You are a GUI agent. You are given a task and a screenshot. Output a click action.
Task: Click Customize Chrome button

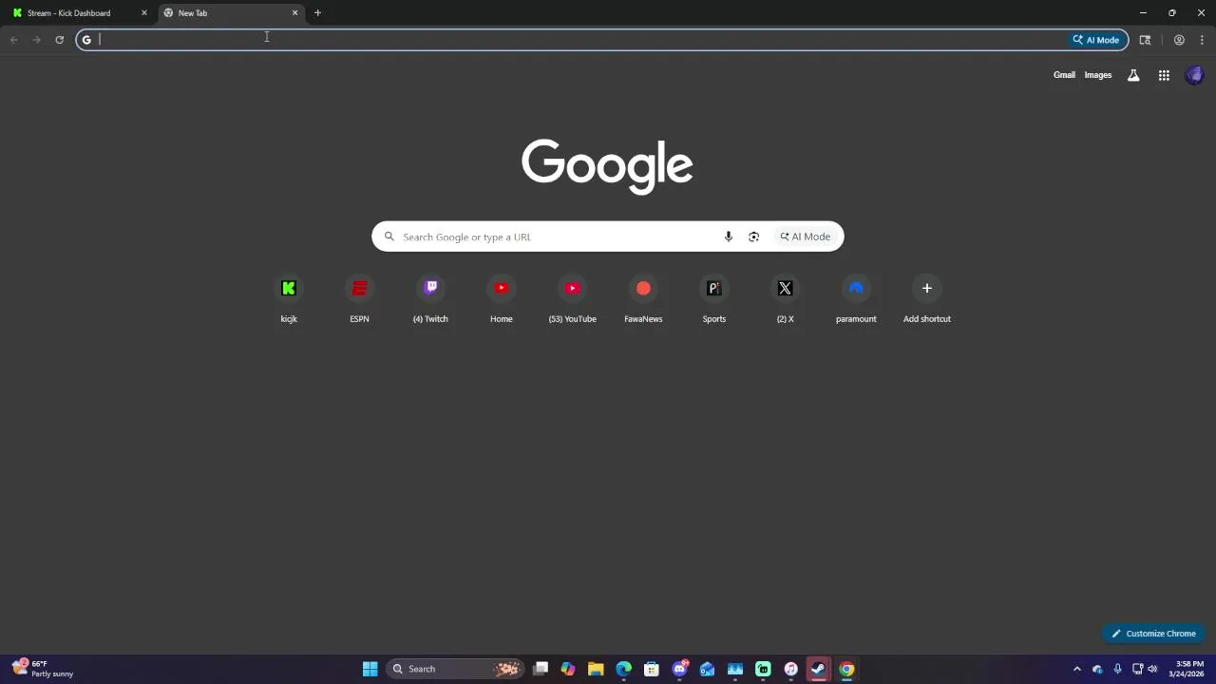(1154, 634)
